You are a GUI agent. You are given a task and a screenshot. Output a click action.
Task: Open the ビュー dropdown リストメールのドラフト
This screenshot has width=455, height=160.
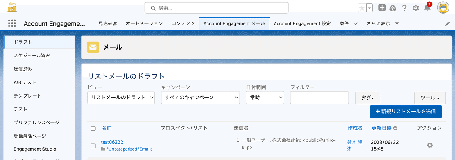point(121,98)
